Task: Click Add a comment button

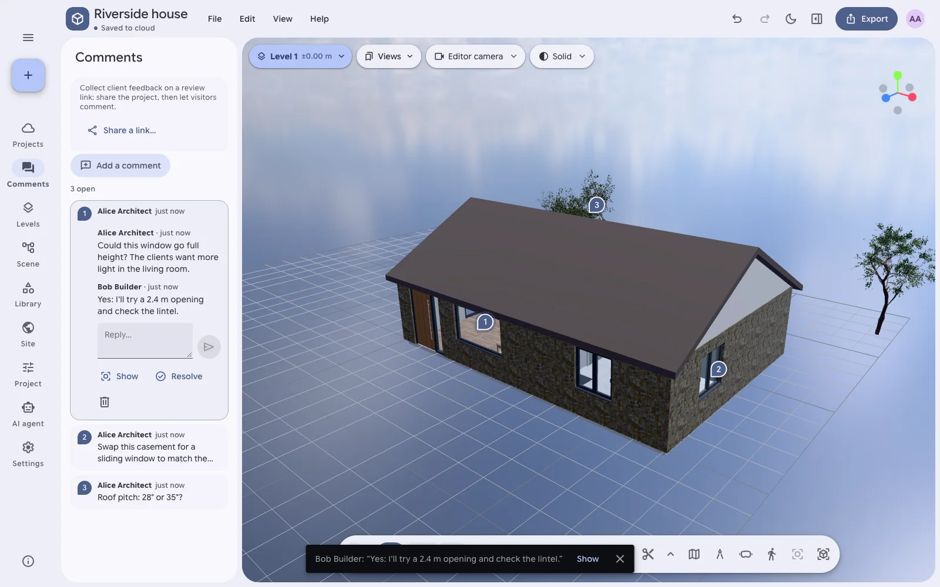Action: pos(120,166)
